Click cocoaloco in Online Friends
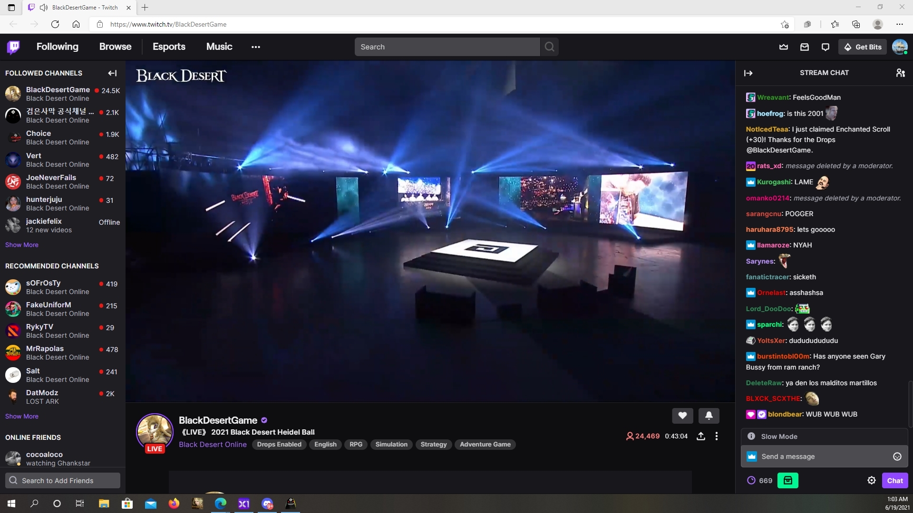The width and height of the screenshot is (913, 513). pos(63,458)
